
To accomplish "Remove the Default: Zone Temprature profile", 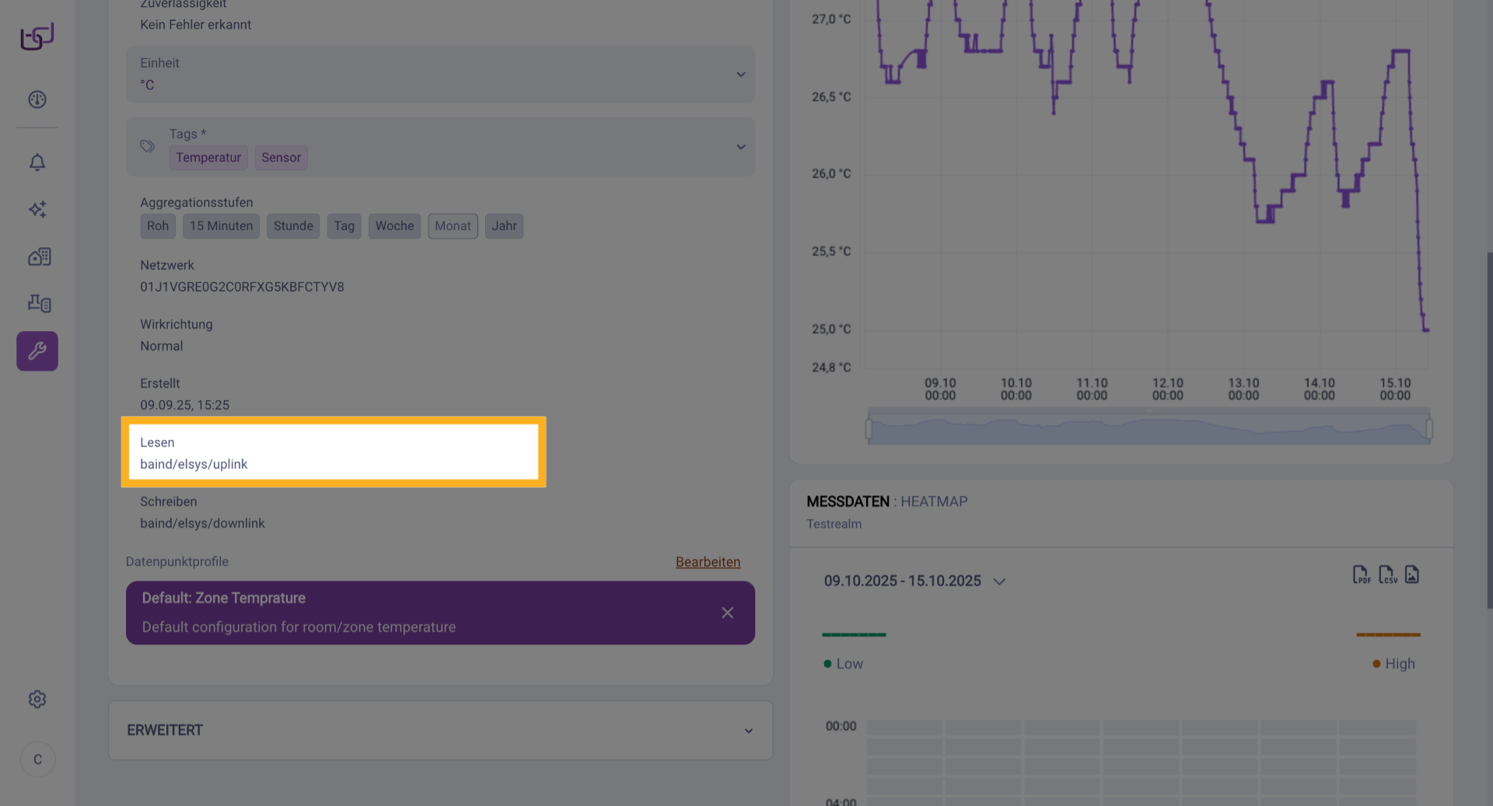I will (x=727, y=612).
